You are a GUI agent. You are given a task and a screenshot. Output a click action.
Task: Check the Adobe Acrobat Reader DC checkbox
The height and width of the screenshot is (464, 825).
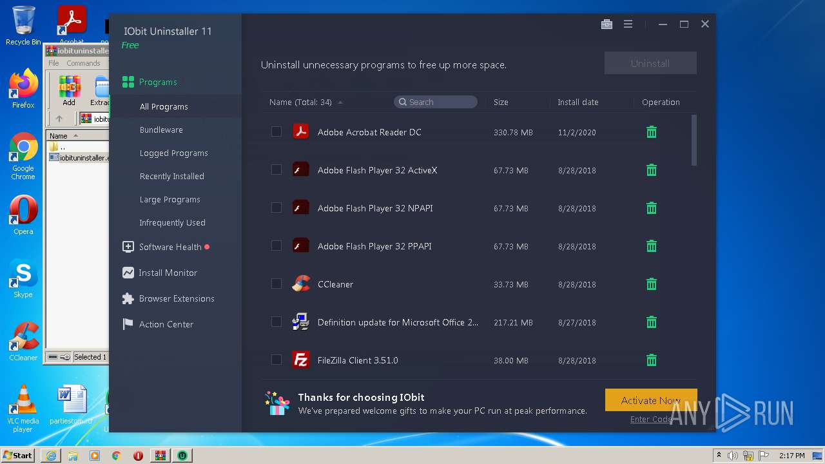coord(277,132)
